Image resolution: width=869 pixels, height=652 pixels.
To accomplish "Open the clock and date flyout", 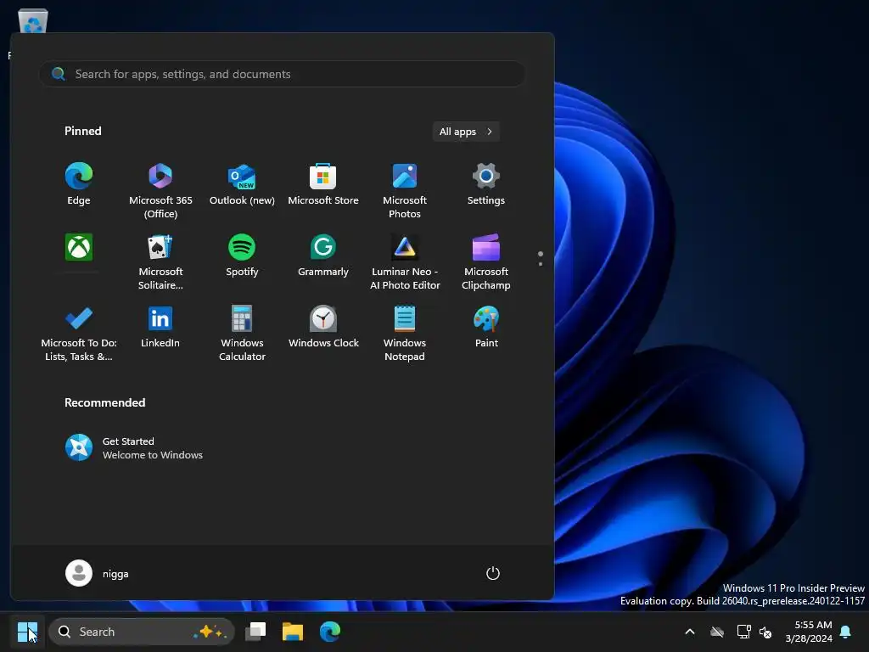I will click(x=809, y=632).
